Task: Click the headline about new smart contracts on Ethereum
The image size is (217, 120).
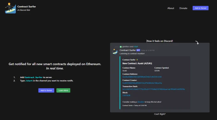Action: point(55,64)
